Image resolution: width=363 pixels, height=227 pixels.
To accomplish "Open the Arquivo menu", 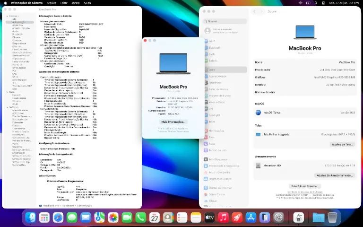I will coord(51,3).
